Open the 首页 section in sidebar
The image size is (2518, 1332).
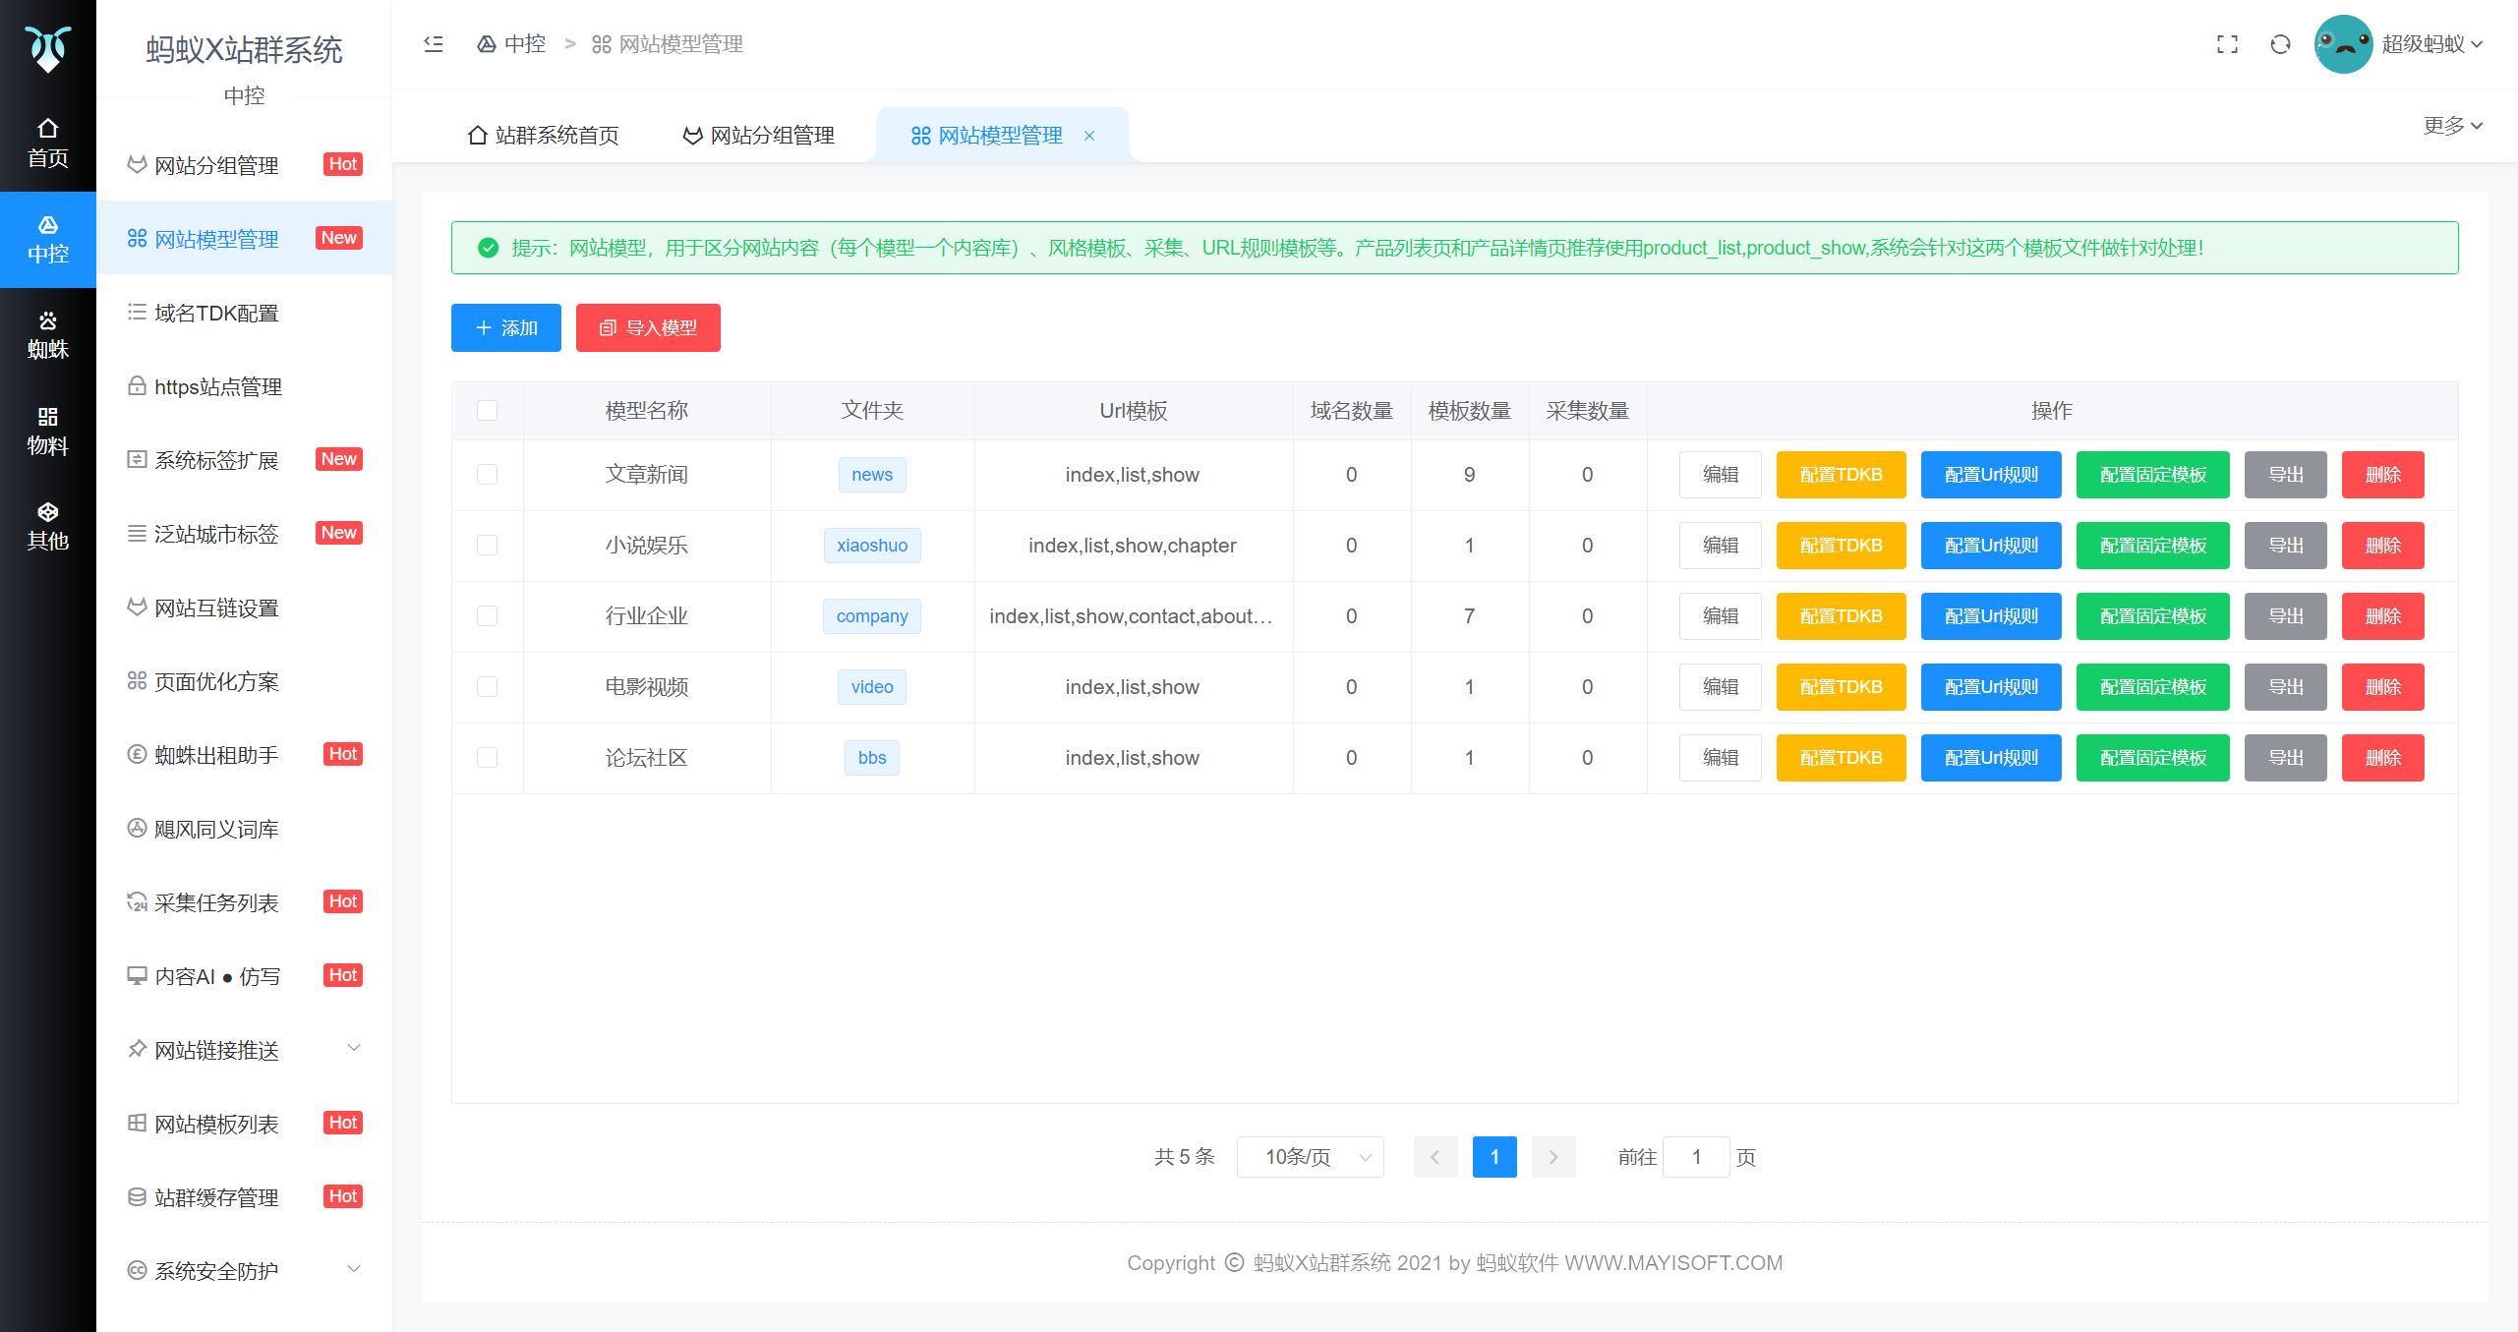click(47, 141)
